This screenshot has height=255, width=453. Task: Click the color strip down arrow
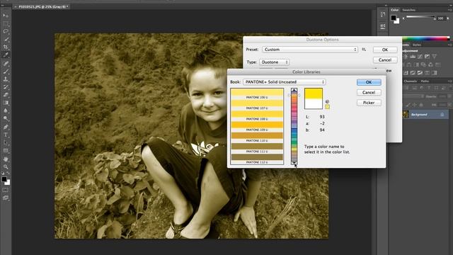(x=294, y=163)
